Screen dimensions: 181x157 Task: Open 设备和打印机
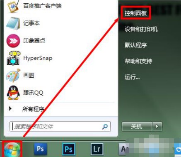tap(141, 29)
